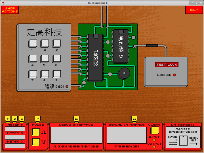Grab the serial interface Si connector
The image size is (204, 153).
pyautogui.click(x=134, y=119)
